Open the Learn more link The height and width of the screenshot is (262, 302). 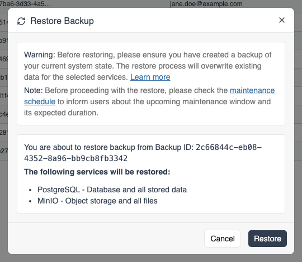coord(150,77)
